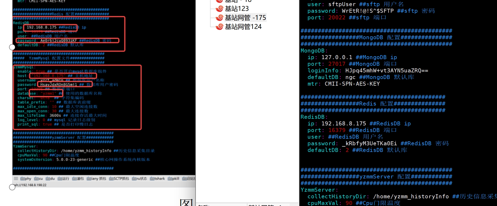Click the ssh://192.168.8.198:22 status text
The width and height of the screenshot is (497, 206).
click(30, 185)
